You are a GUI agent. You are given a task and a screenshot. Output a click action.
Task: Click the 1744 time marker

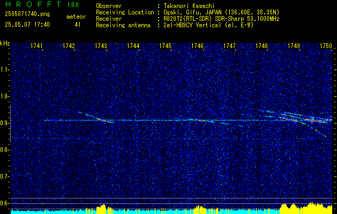133,46
